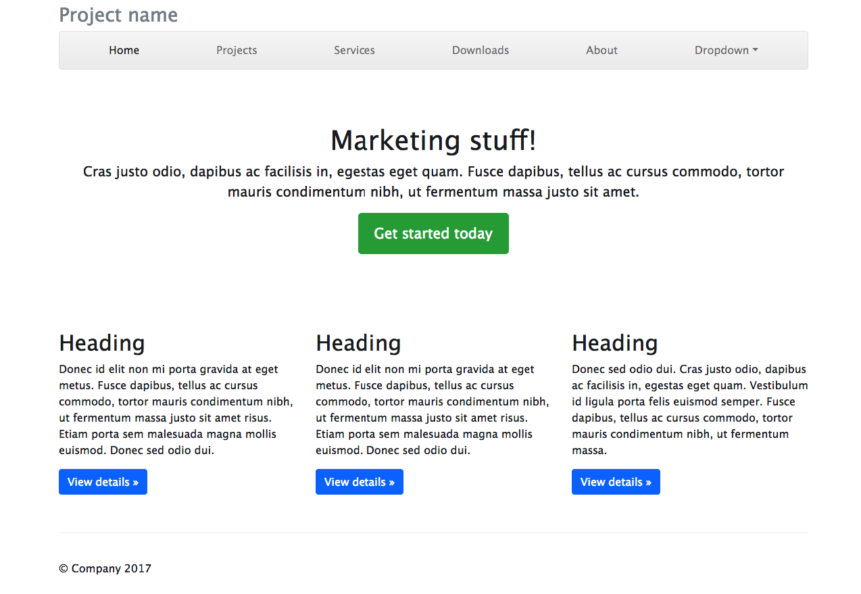Navigate to the About page
This screenshot has width=861, height=594.
[x=601, y=50]
